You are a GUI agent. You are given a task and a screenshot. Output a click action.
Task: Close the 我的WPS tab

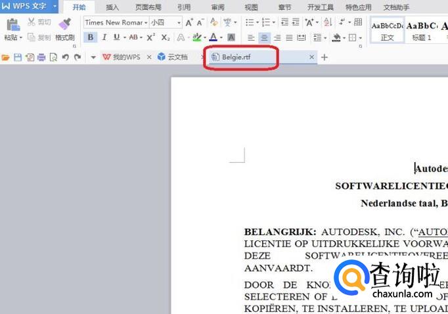[x=149, y=57]
